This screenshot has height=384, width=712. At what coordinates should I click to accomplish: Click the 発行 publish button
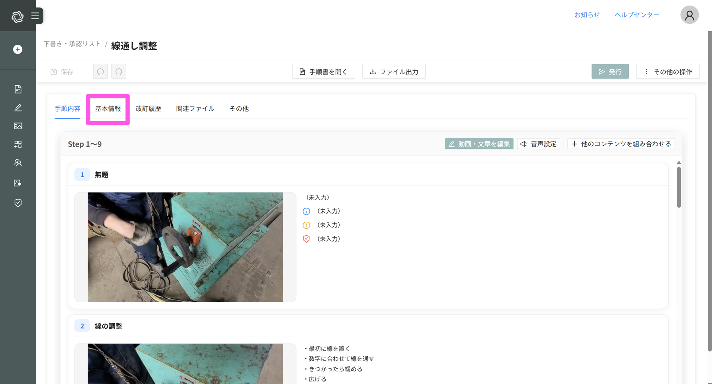(x=610, y=71)
